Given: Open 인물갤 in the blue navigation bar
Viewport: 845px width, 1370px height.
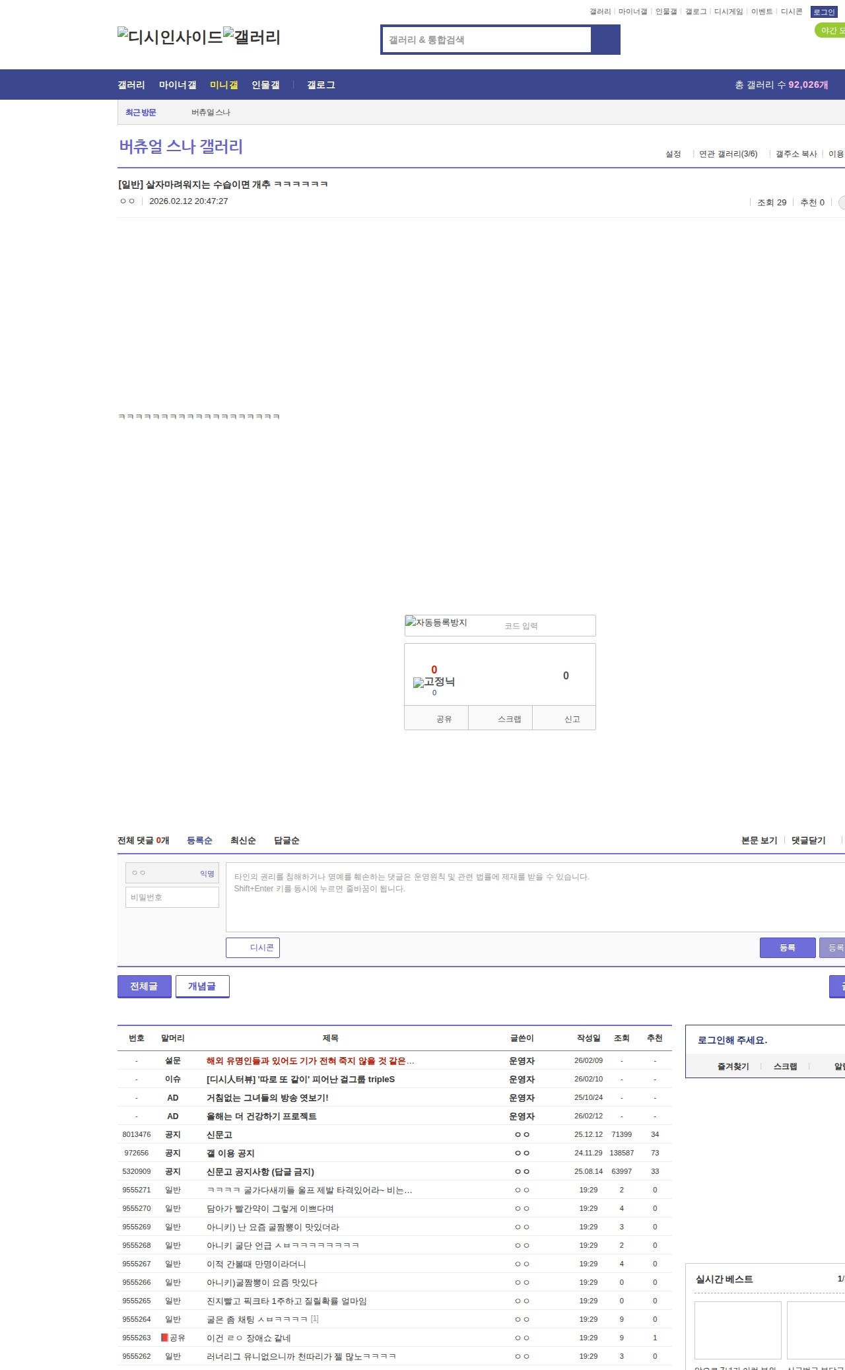Looking at the screenshot, I should (x=265, y=85).
